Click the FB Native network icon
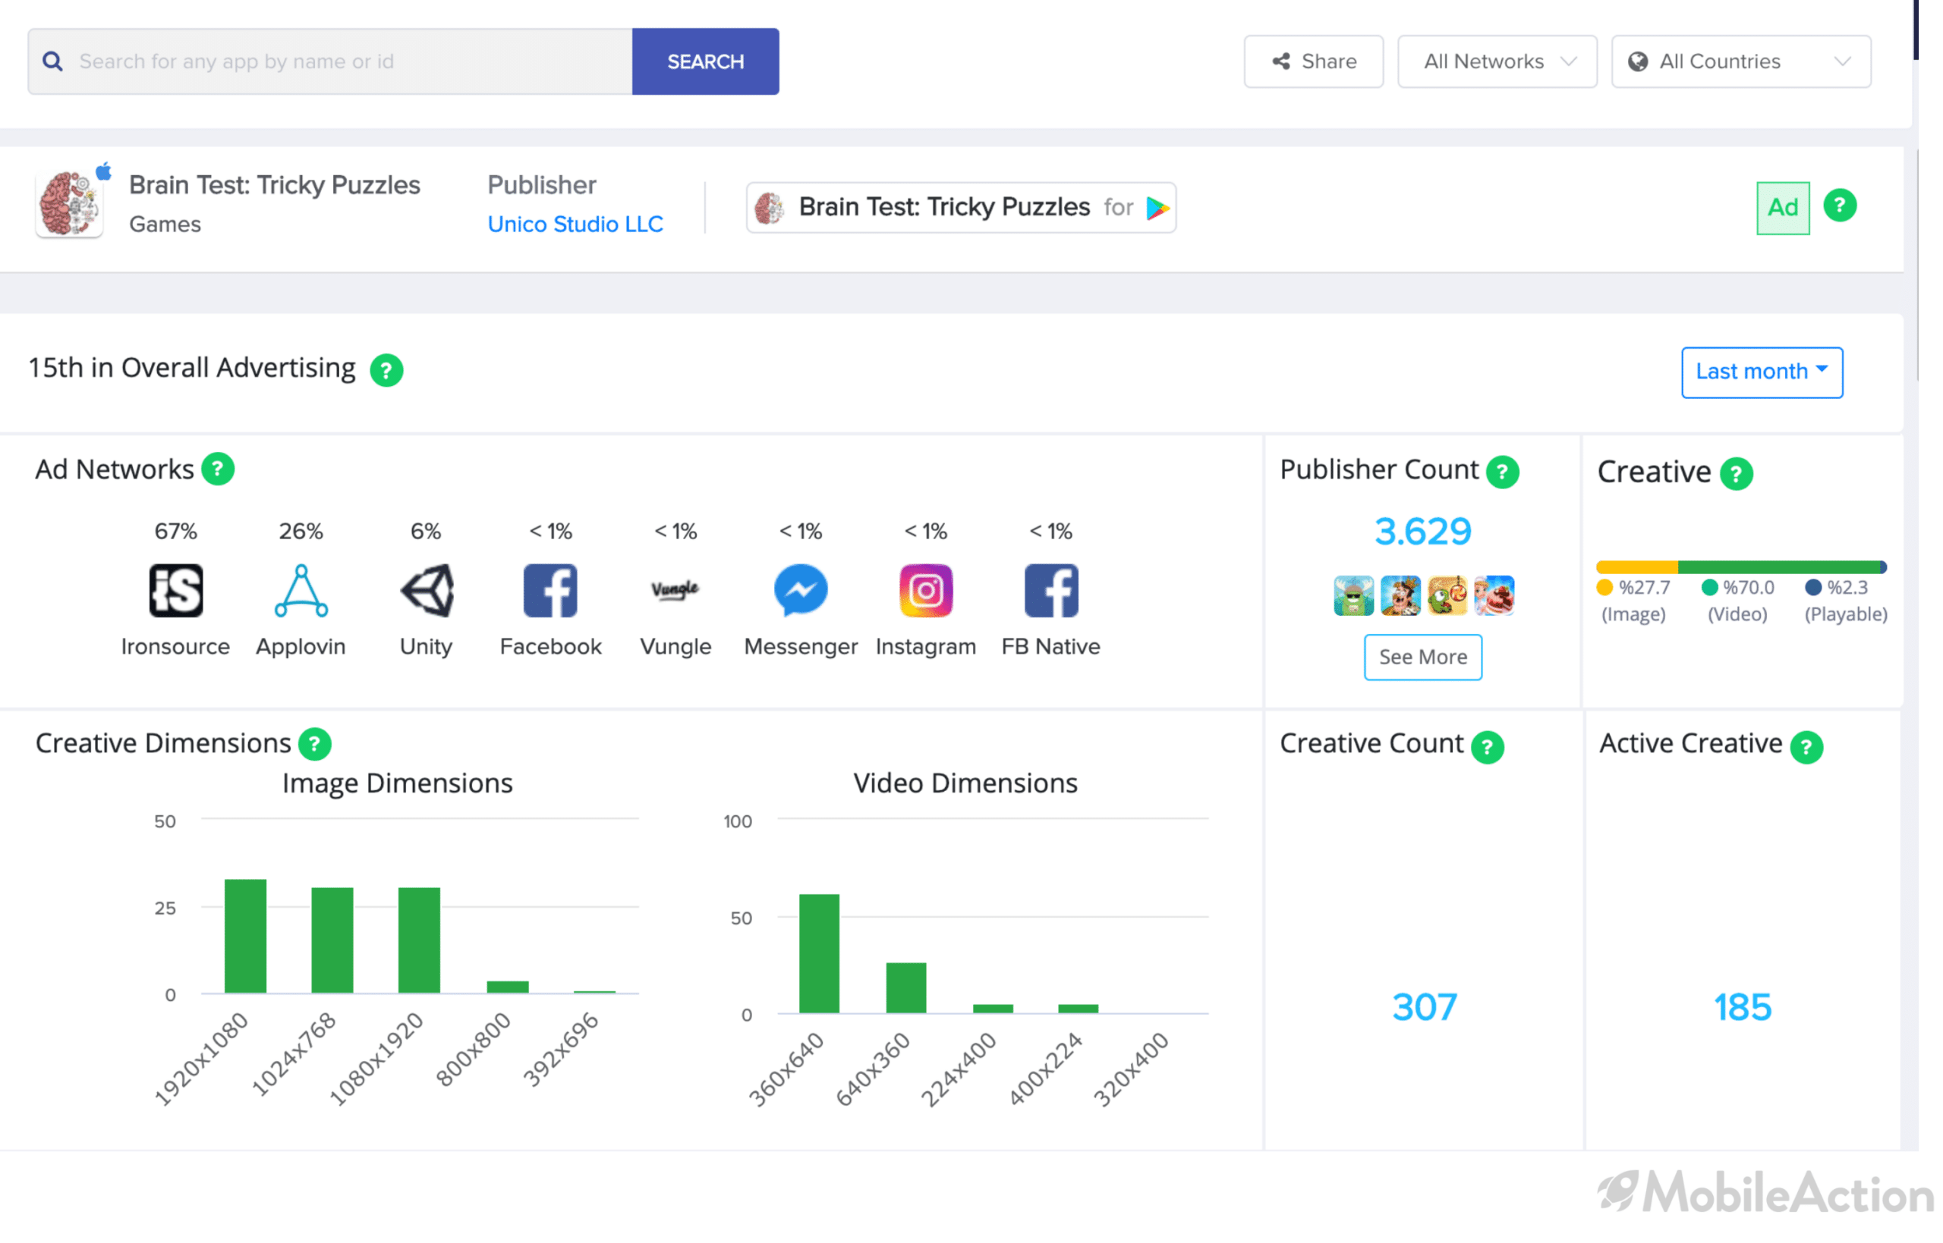 pos(1051,591)
